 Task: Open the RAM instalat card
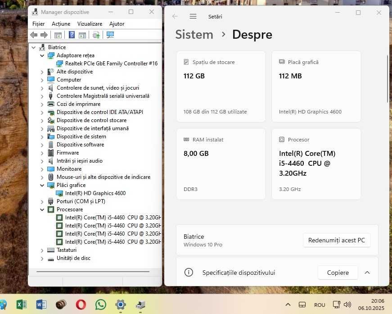click(221, 164)
